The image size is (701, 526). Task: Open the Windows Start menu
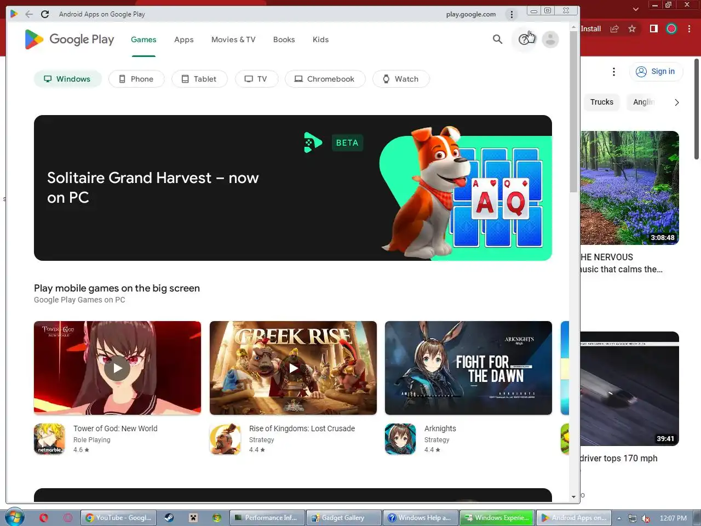click(x=14, y=517)
